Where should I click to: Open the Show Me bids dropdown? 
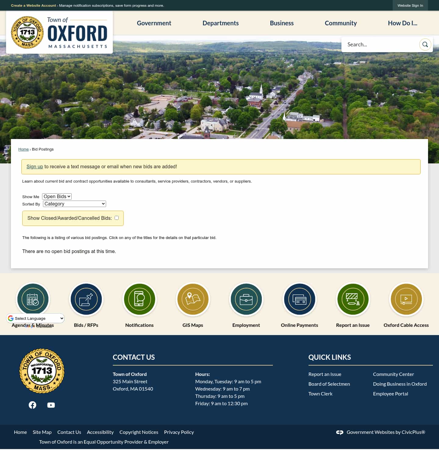coord(57,196)
